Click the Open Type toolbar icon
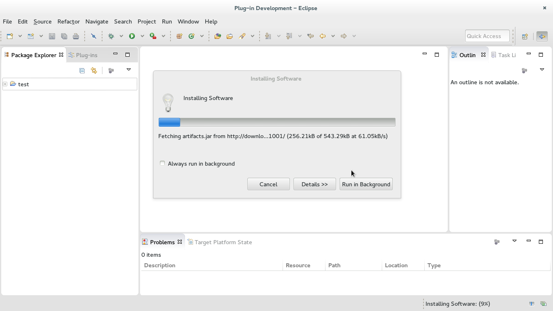 tap(217, 36)
